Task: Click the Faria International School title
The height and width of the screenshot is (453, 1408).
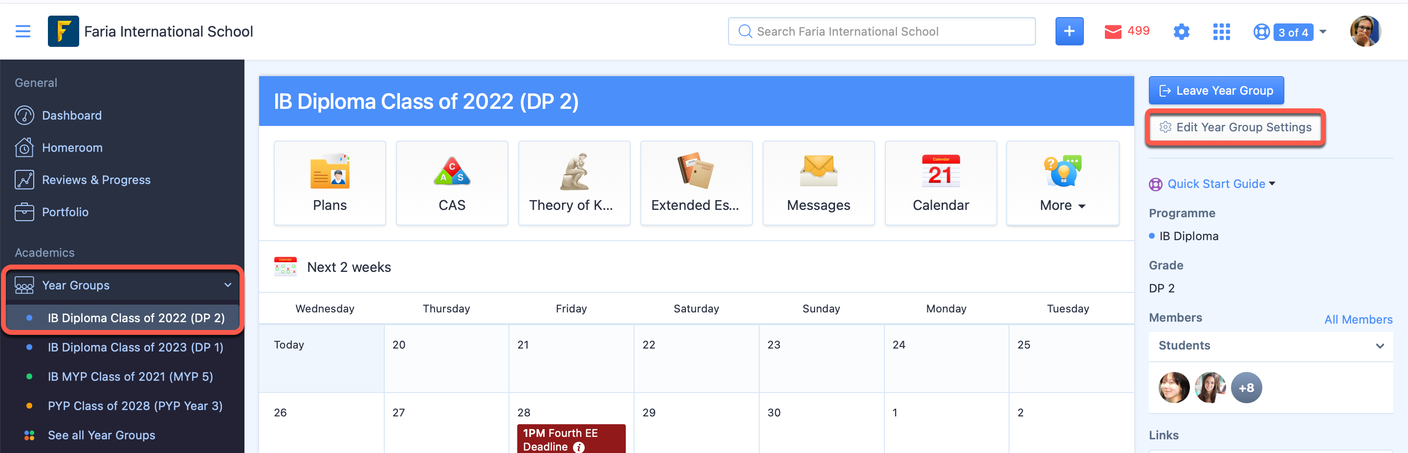Action: coord(168,31)
